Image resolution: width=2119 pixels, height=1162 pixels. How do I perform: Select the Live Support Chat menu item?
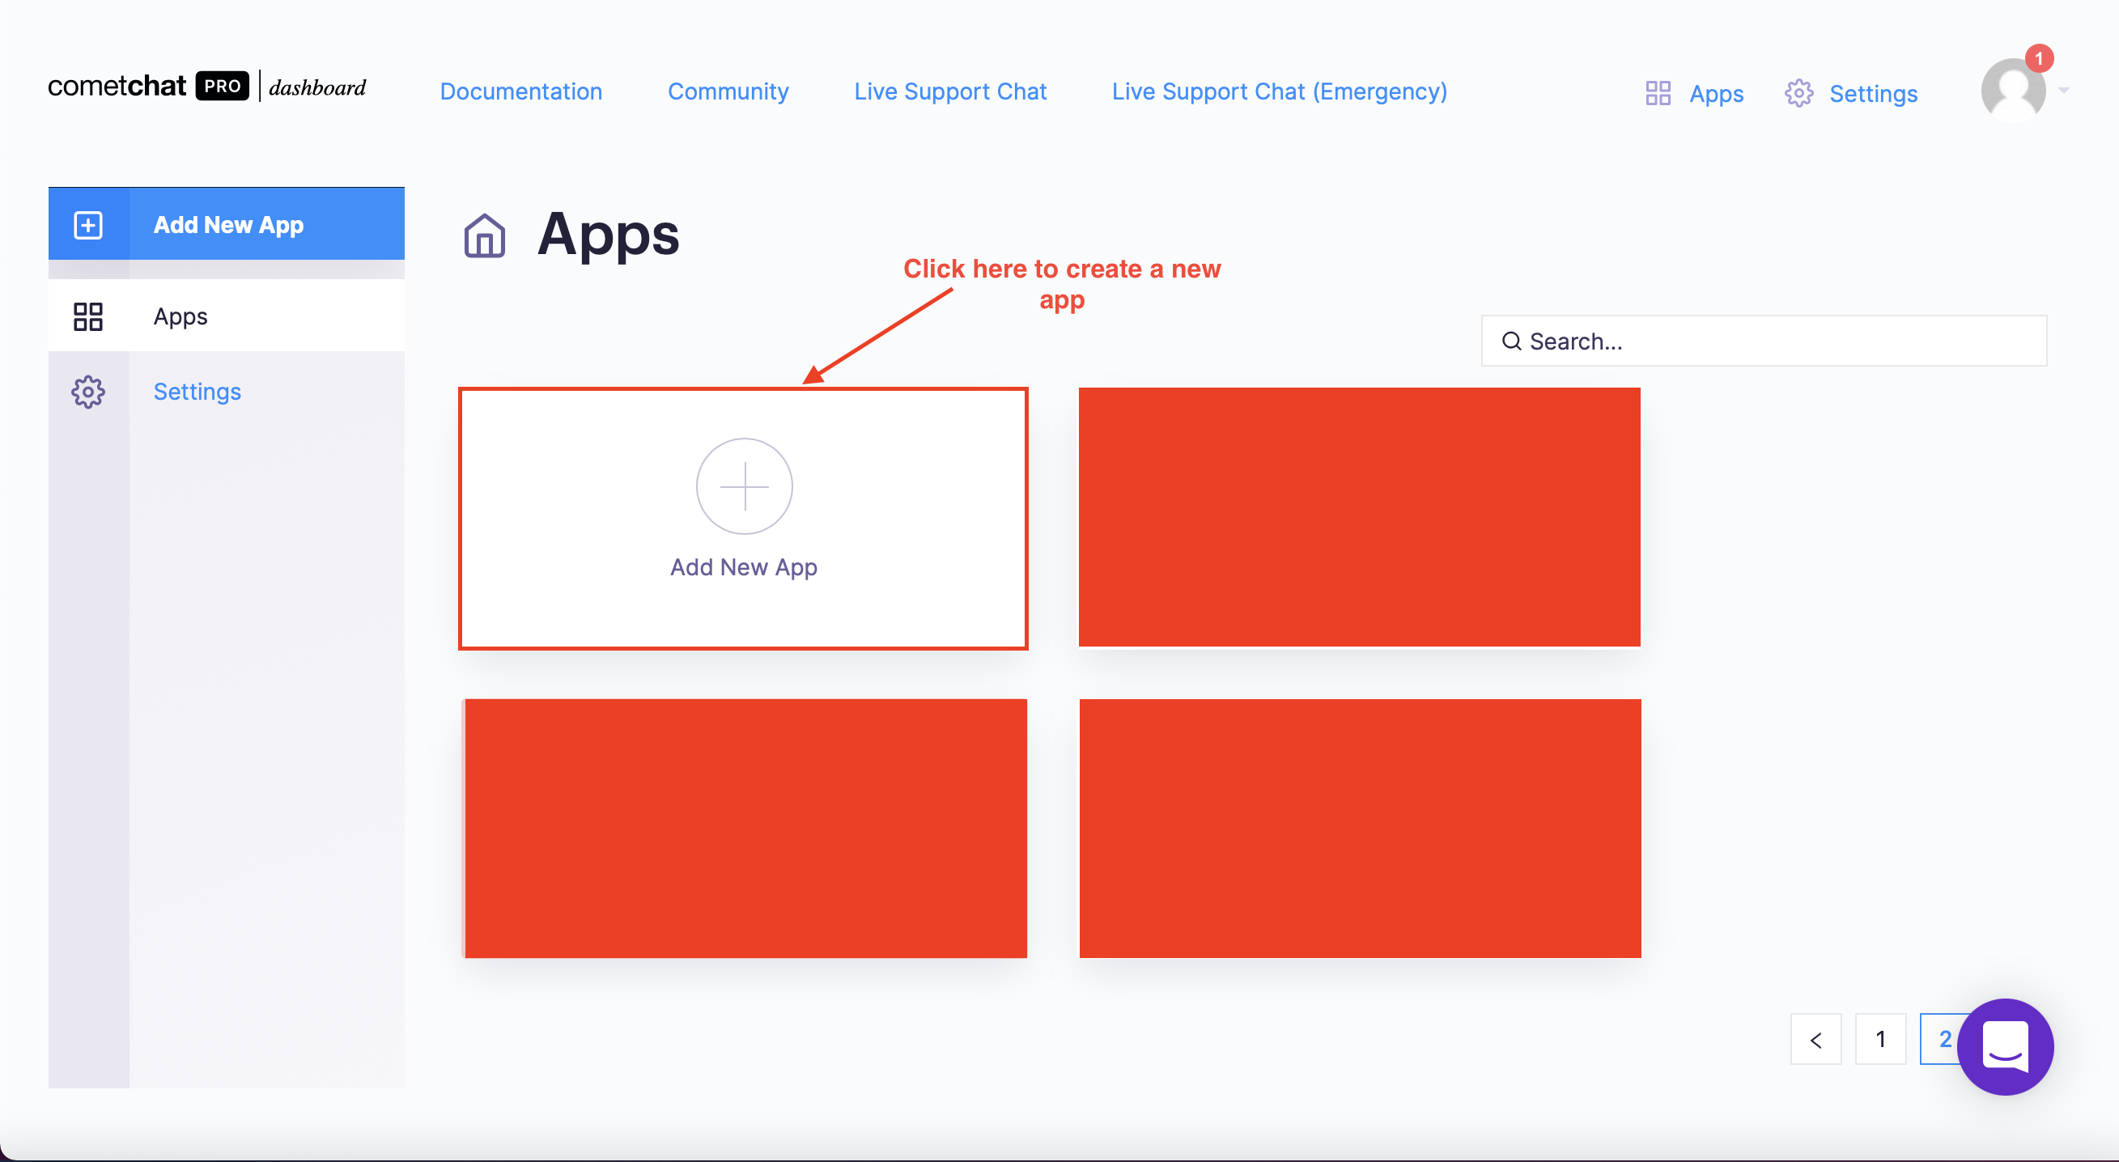point(949,91)
